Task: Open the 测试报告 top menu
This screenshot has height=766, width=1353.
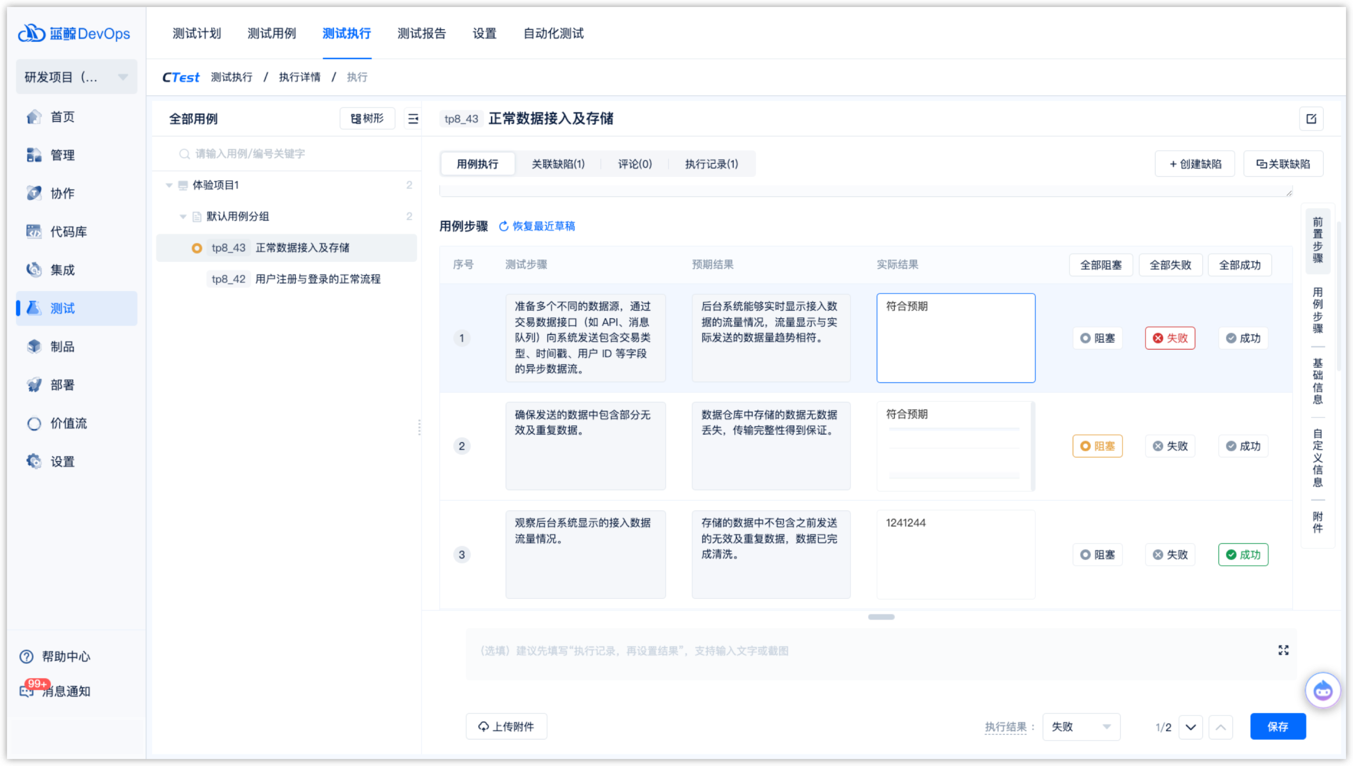Action: pyautogui.click(x=421, y=34)
